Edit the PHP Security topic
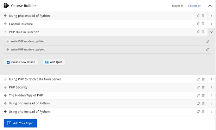The width and height of the screenshot is (216, 130). click(x=198, y=87)
